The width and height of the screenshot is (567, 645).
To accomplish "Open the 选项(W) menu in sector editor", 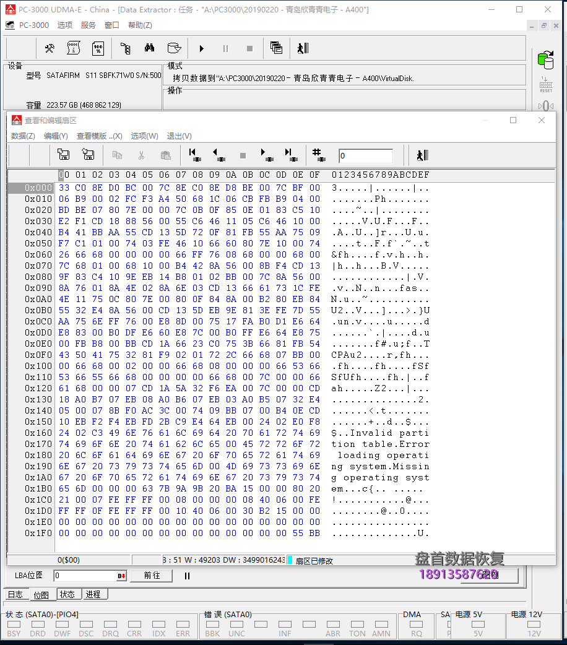I will [144, 136].
